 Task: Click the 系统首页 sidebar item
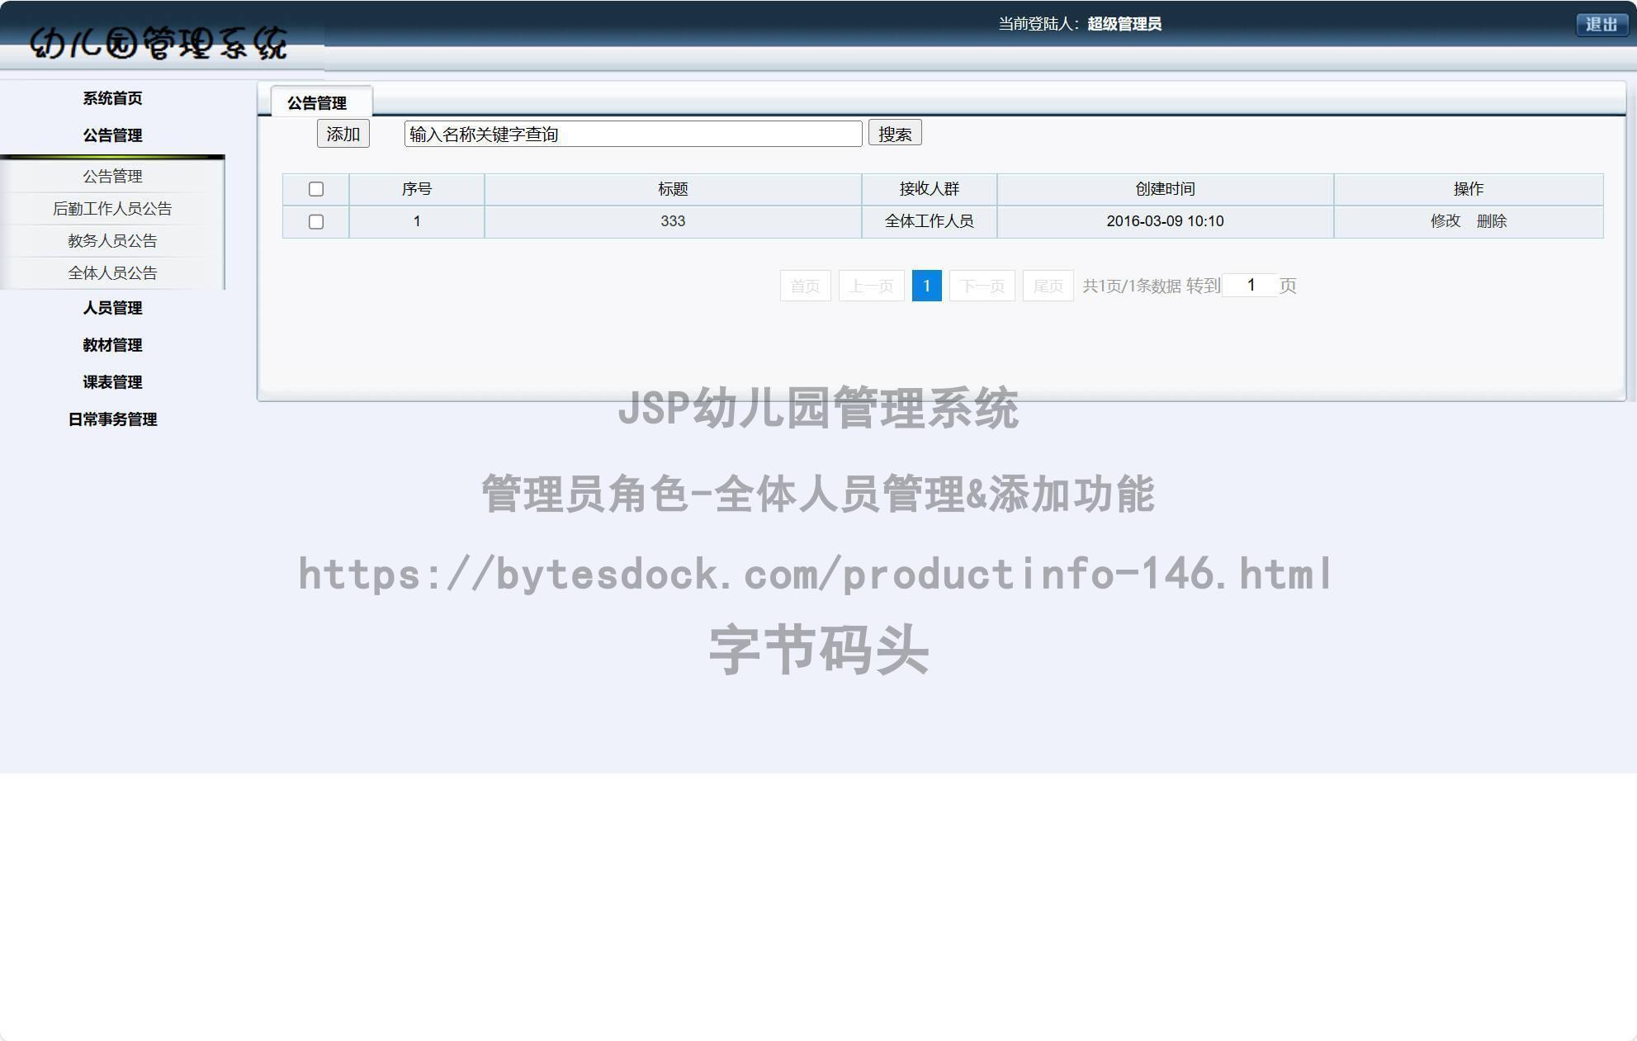point(111,97)
